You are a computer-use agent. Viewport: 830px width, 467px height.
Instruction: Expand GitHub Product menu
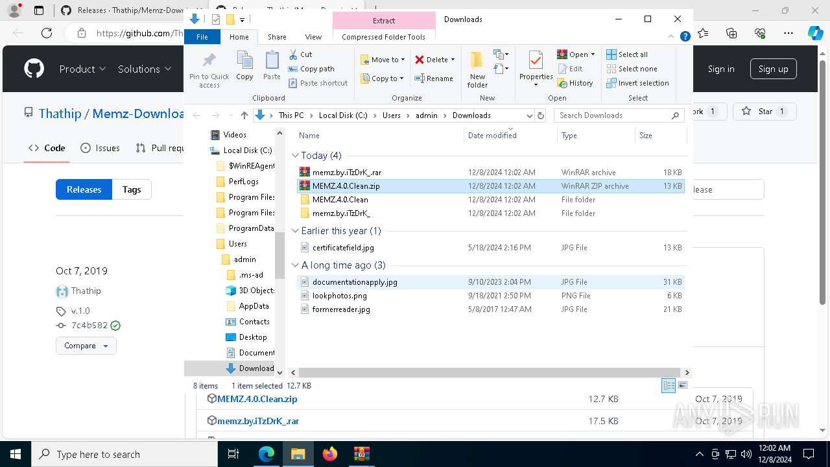point(82,69)
